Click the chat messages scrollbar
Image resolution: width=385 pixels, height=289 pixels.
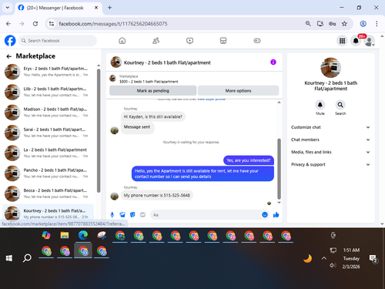point(279,169)
